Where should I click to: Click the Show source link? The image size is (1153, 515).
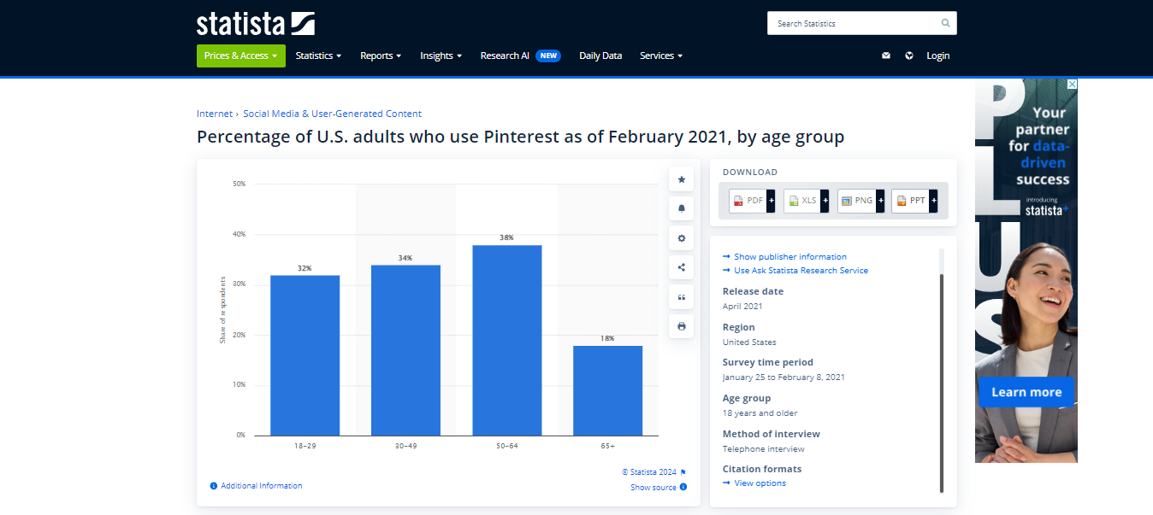click(653, 488)
